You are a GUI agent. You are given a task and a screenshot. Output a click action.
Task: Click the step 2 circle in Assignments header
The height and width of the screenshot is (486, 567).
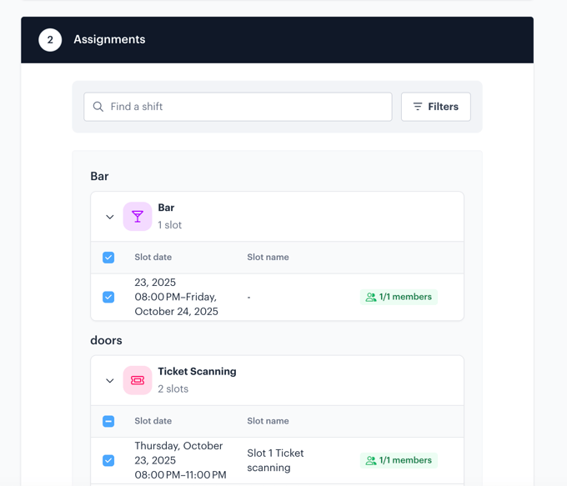pyautogui.click(x=50, y=40)
